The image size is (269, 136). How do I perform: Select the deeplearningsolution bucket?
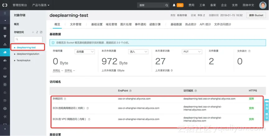[28, 54]
